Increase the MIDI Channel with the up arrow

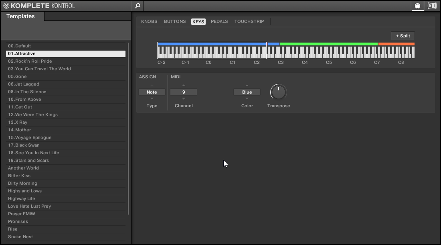click(184, 85)
